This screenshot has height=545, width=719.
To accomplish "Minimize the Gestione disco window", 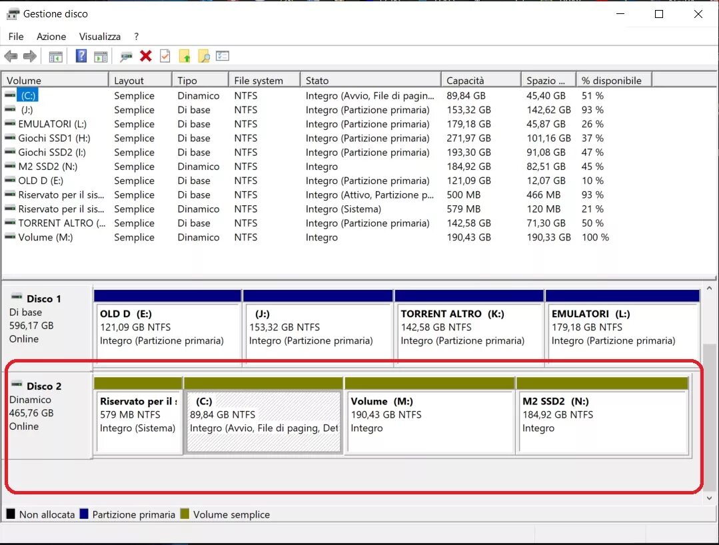I will click(x=620, y=14).
